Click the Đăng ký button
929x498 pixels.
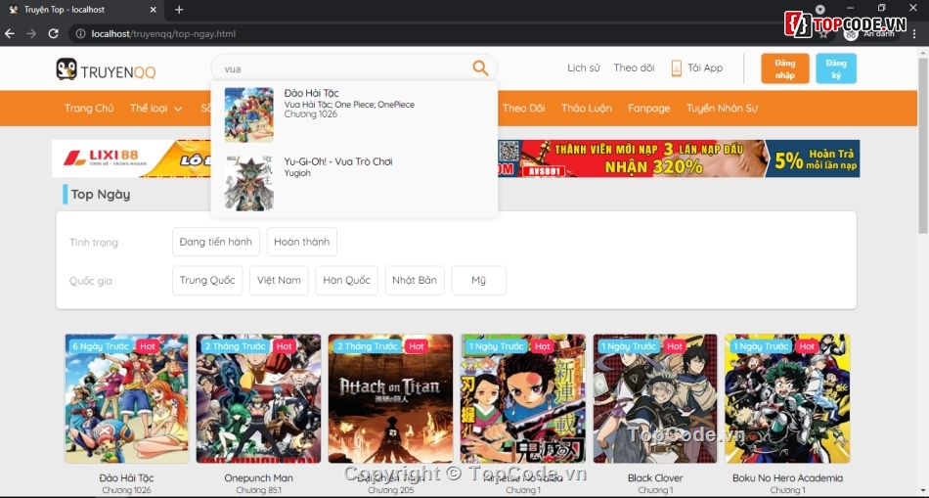835,68
